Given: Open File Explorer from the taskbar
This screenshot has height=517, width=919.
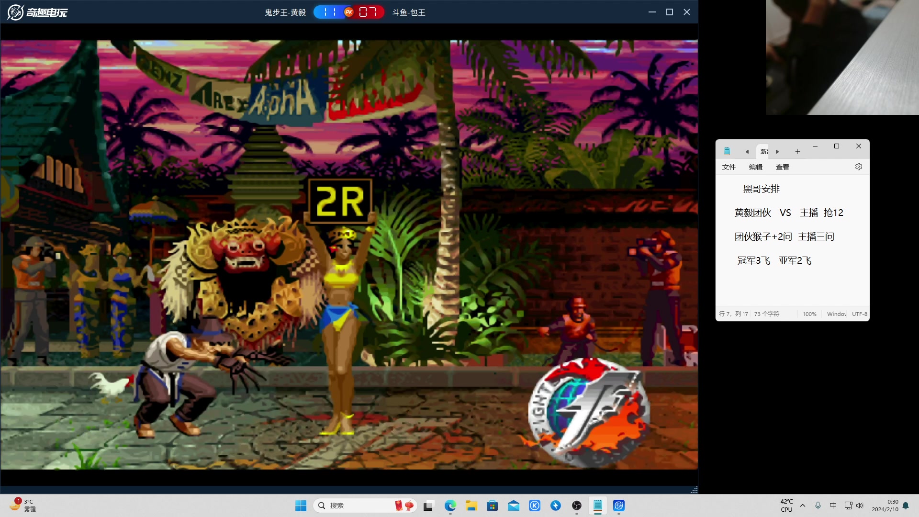Looking at the screenshot, I should (471, 506).
